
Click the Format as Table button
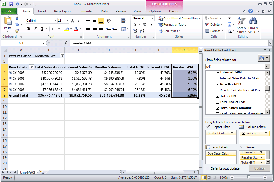[x=174, y=25]
